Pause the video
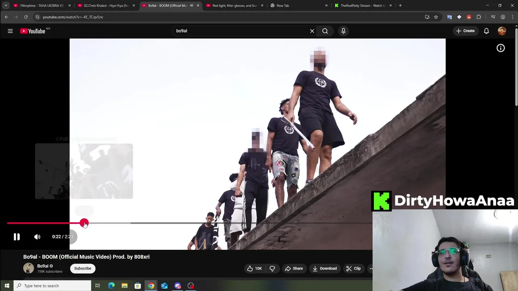The image size is (518, 291). tap(17, 237)
